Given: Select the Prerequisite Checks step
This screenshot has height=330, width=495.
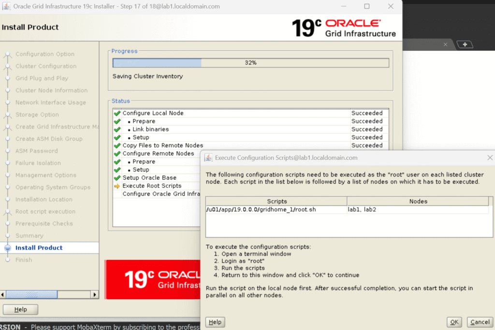Looking at the screenshot, I should coord(44,223).
